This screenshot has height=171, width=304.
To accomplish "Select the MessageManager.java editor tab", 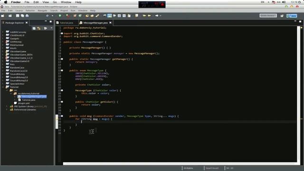I will click(x=95, y=23).
